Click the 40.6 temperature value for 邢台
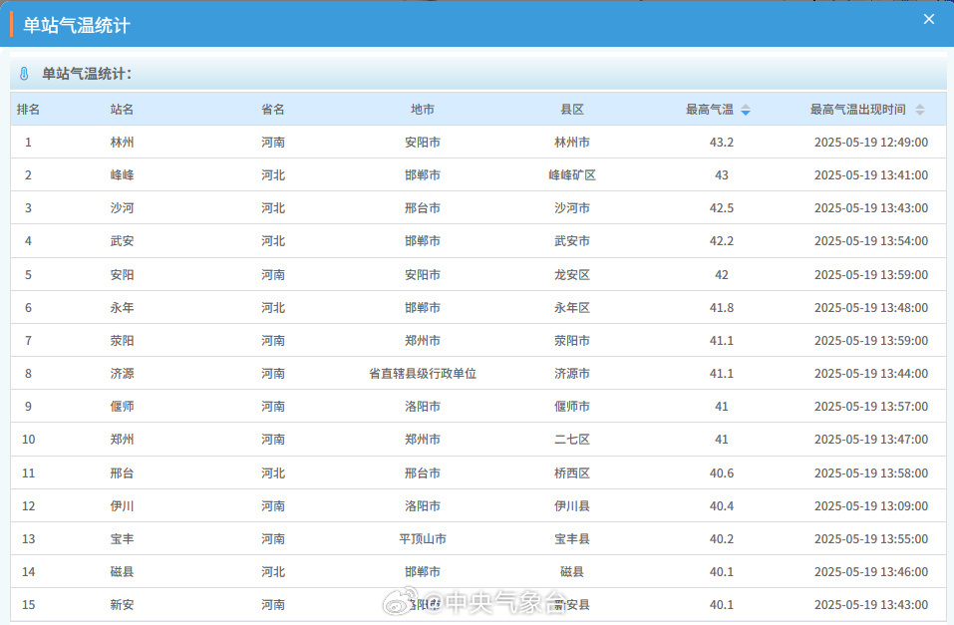The width and height of the screenshot is (954, 625). (722, 473)
